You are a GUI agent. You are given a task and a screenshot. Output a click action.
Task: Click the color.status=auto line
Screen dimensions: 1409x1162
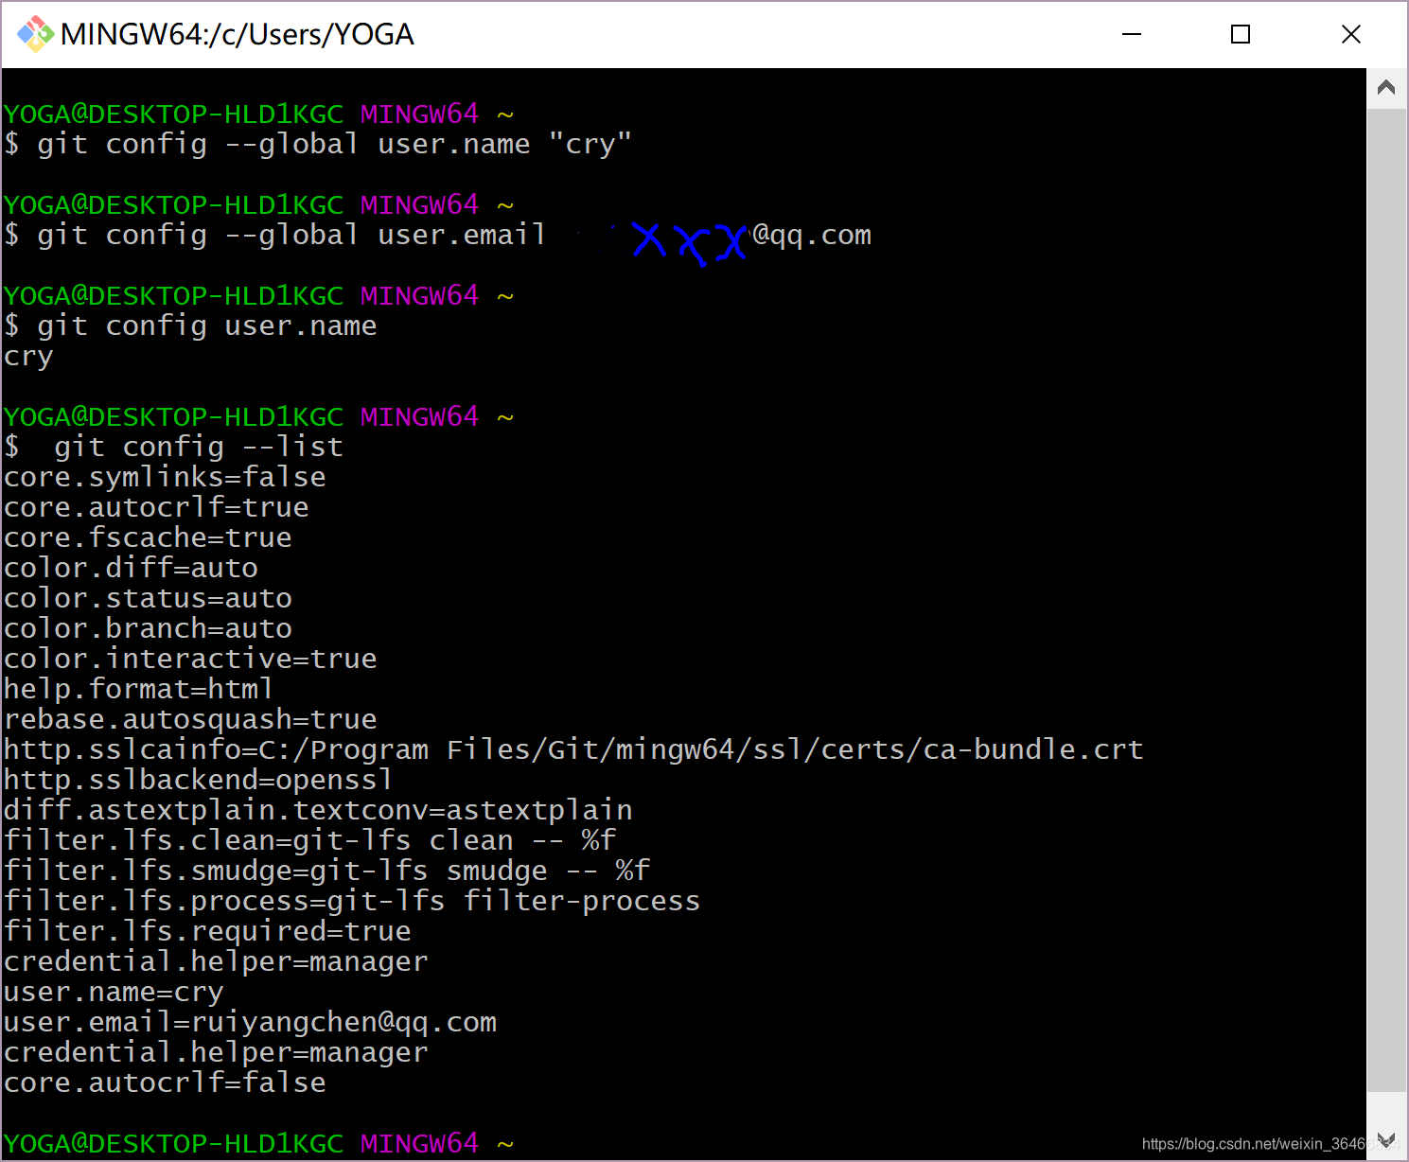pyautogui.click(x=149, y=599)
